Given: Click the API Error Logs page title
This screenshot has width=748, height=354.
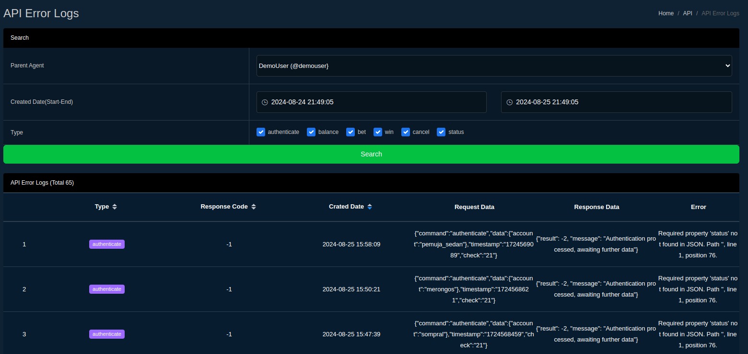Looking at the screenshot, I should click(x=41, y=13).
